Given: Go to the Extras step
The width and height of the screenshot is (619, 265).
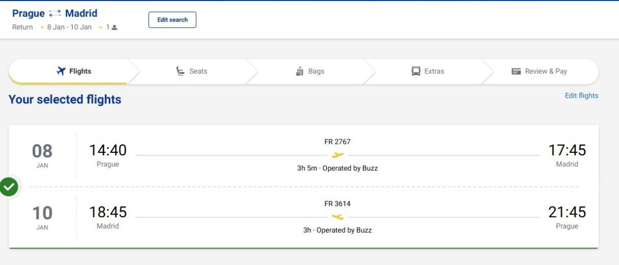Looking at the screenshot, I should tap(428, 71).
